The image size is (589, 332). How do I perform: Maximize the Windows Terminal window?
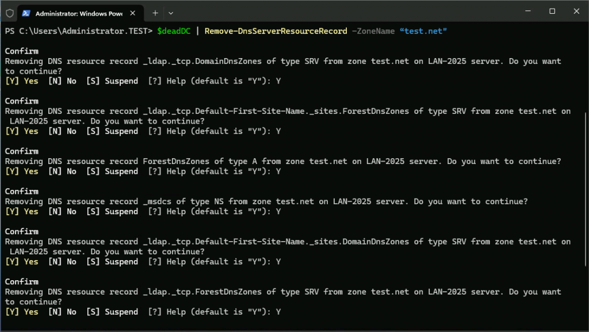tap(552, 11)
